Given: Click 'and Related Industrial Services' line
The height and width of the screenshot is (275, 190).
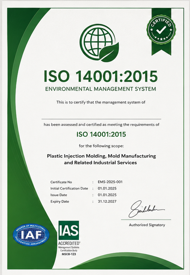Looking at the screenshot, I should [x=100, y=163].
